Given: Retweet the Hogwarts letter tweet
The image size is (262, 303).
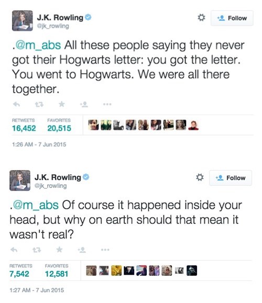Looking at the screenshot, I should pos(39,105).
